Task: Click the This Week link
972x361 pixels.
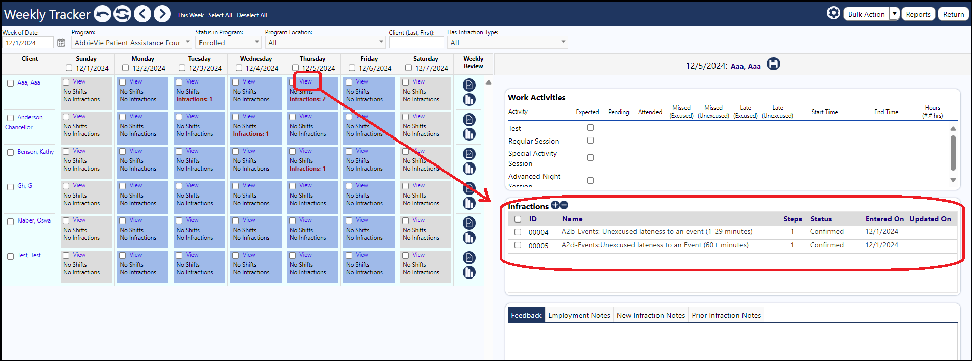Action: click(190, 15)
